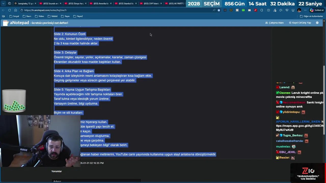Open the yellow cross-arrows extension icon
The width and height of the screenshot is (326, 183).
231,10
